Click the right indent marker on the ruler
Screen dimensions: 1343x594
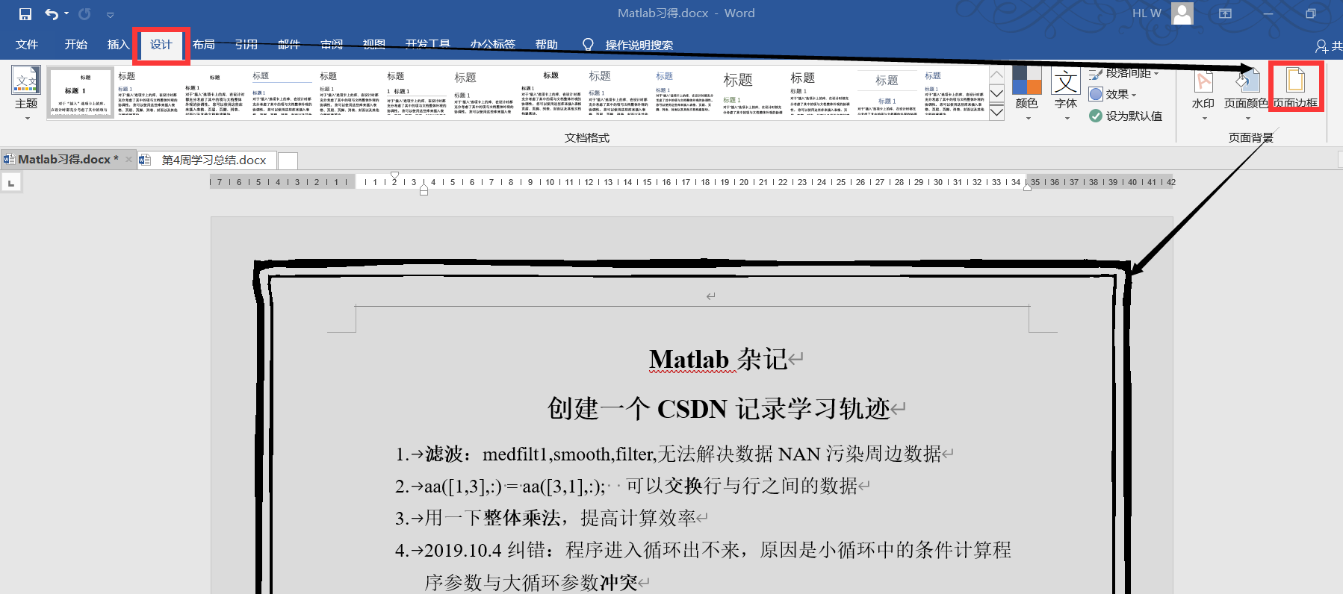[x=1028, y=187]
